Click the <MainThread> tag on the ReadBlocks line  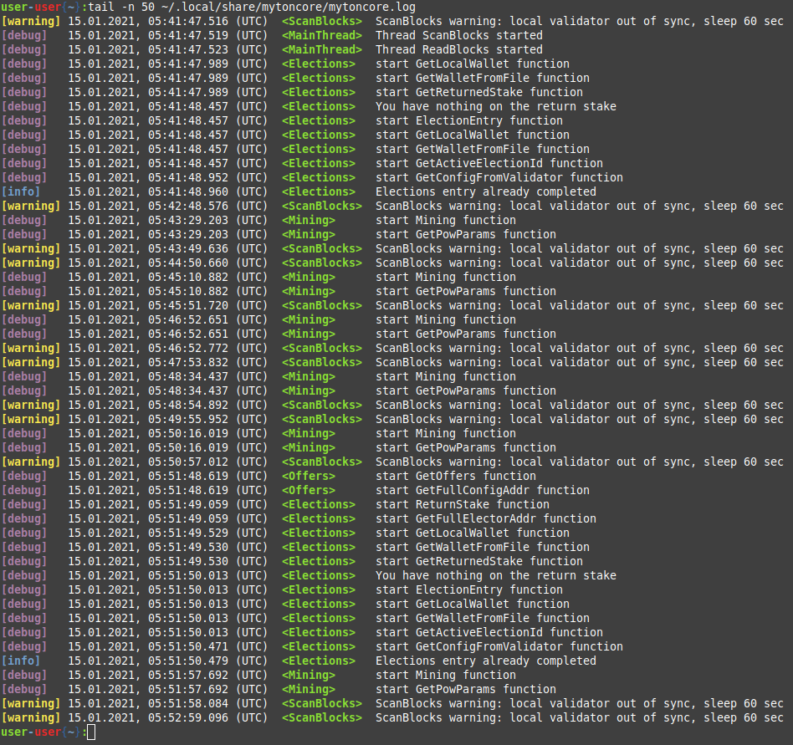coord(321,50)
